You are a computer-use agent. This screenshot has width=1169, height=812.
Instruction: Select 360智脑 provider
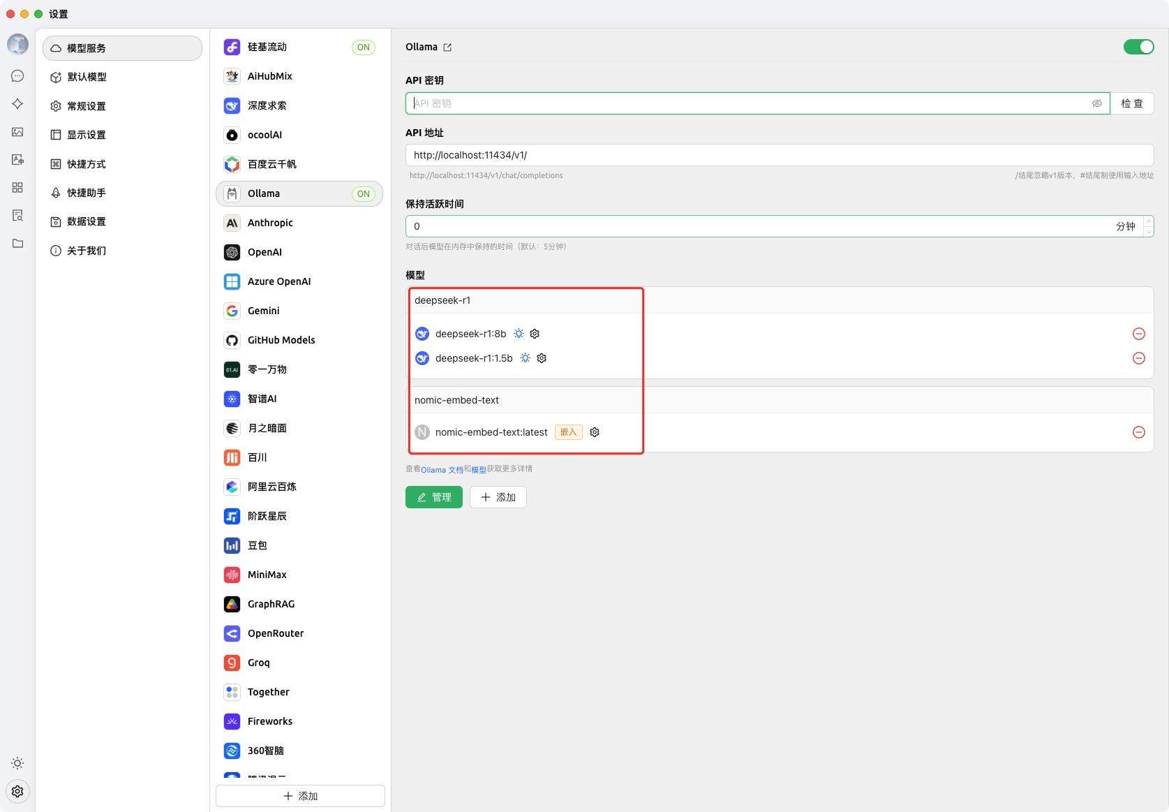click(x=299, y=751)
